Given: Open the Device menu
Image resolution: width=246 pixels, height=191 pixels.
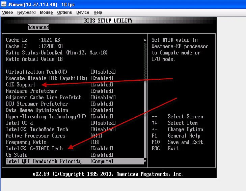Looking at the screenshot, I should tap(83, 12).
